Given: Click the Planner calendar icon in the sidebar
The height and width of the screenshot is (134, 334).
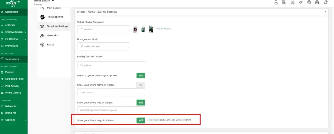Looking at the screenshot, I should tap(2, 72).
